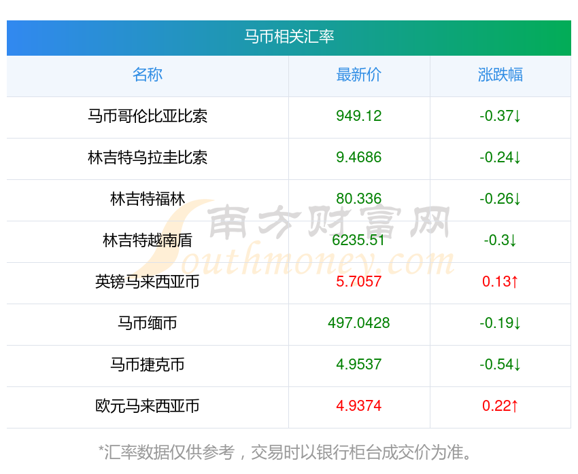Click the price 9.4686
This screenshot has width=578, height=474.
tap(358, 158)
